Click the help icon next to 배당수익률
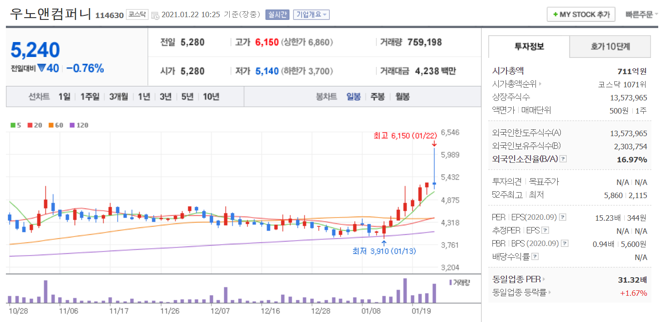Image resolution: width=665 pixels, height=322 pixels. click(x=535, y=257)
